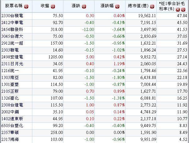Open stock 1301臺塑
This screenshot has height=143, width=189.
coord(10,84)
